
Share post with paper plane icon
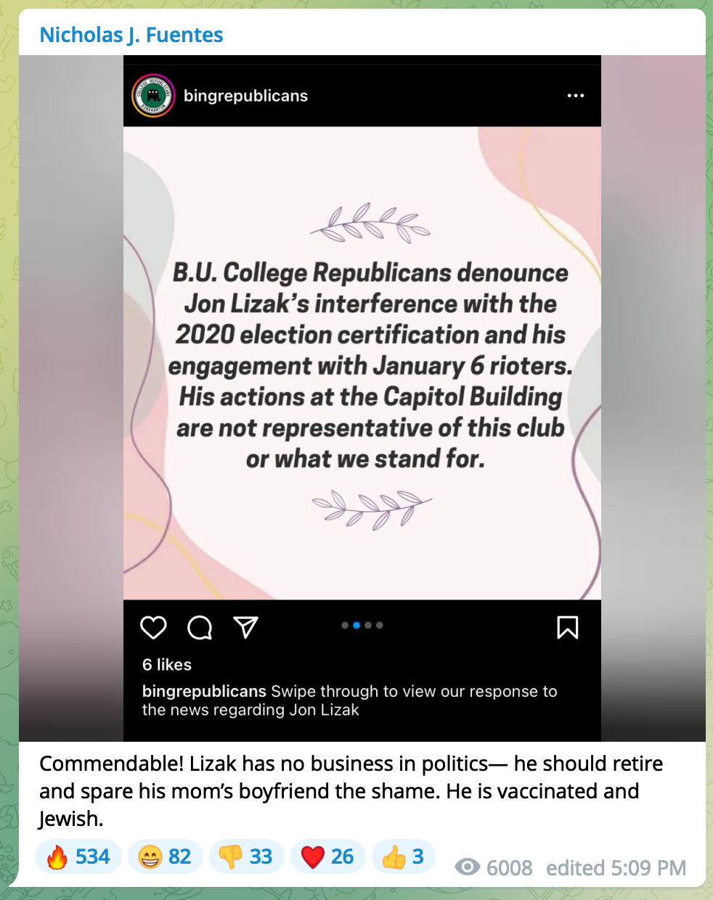tap(245, 627)
